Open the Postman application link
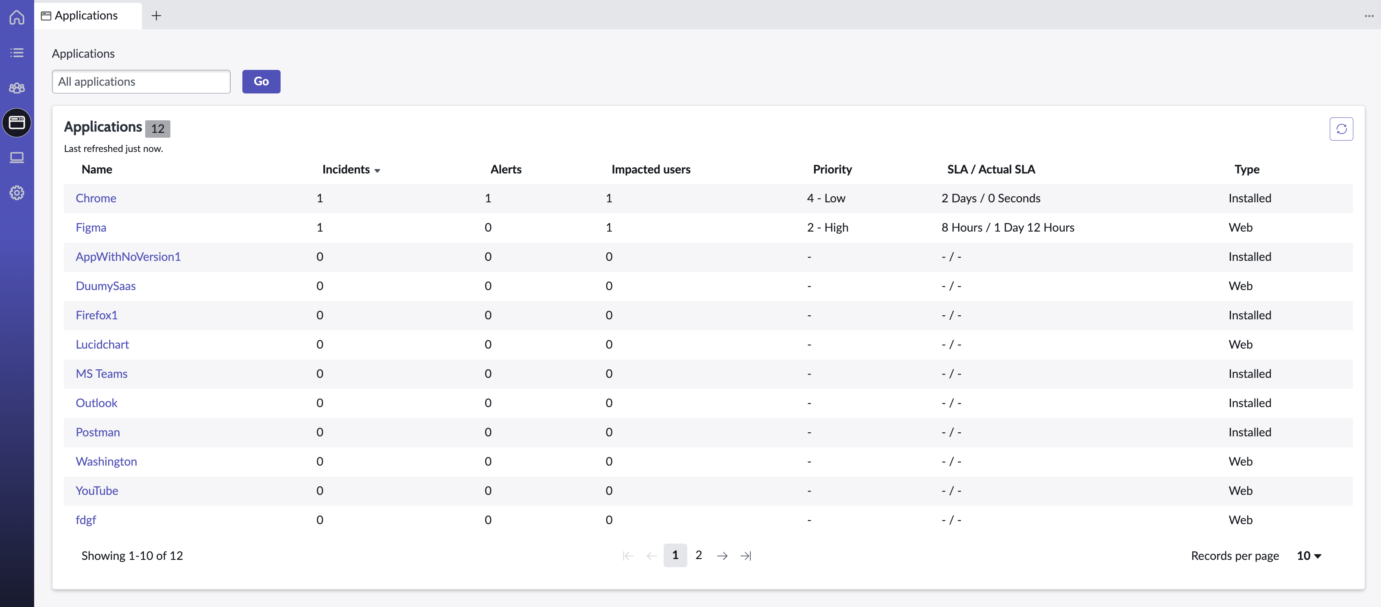 click(98, 432)
